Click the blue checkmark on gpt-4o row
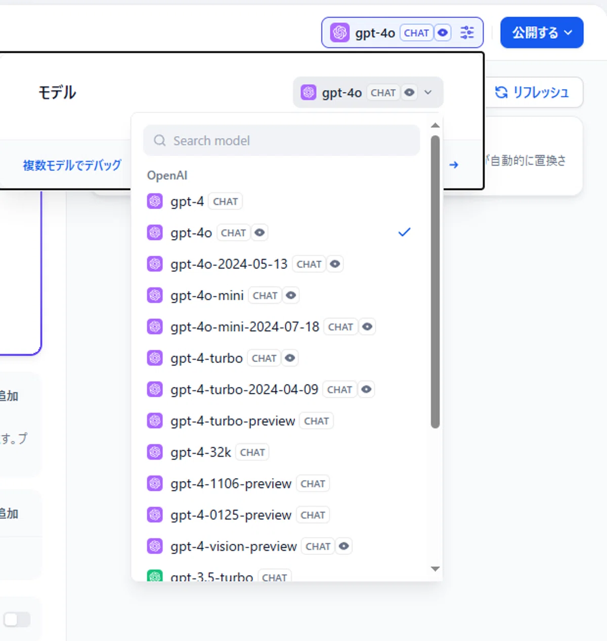Viewport: 607px width, 641px height. click(404, 232)
